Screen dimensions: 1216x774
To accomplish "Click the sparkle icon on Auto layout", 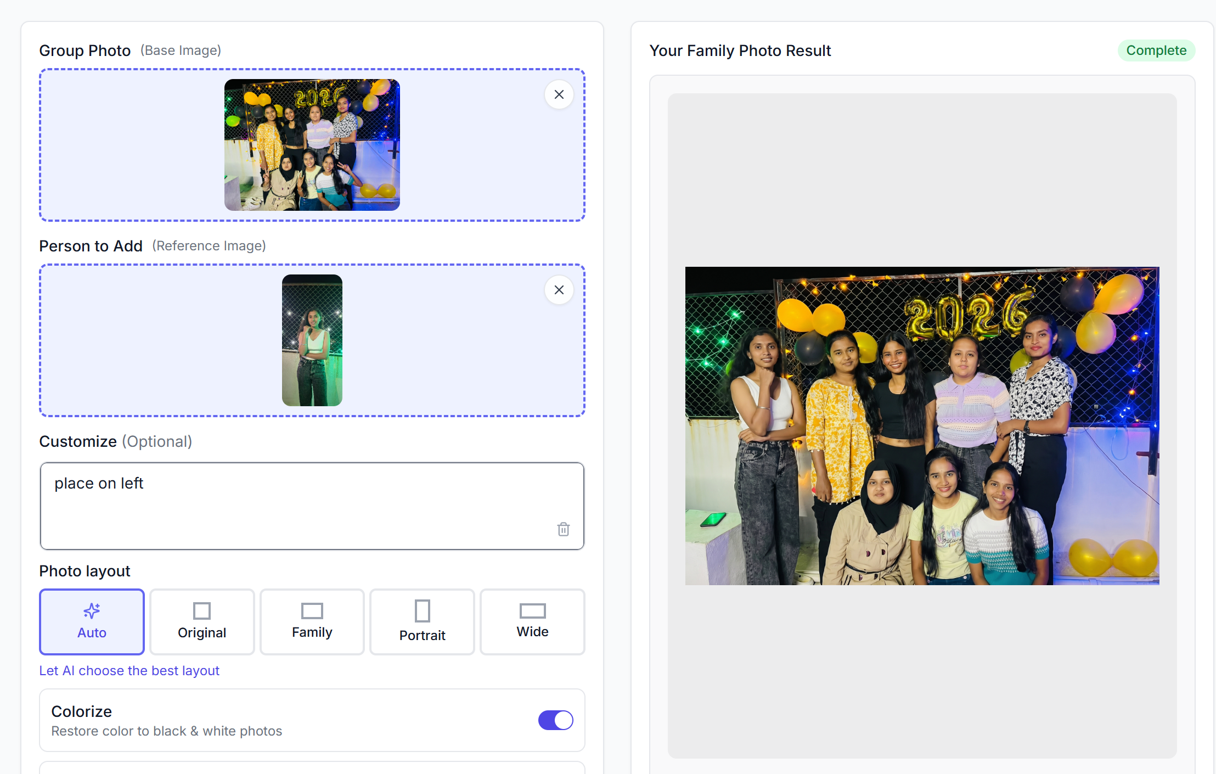I will (x=92, y=610).
